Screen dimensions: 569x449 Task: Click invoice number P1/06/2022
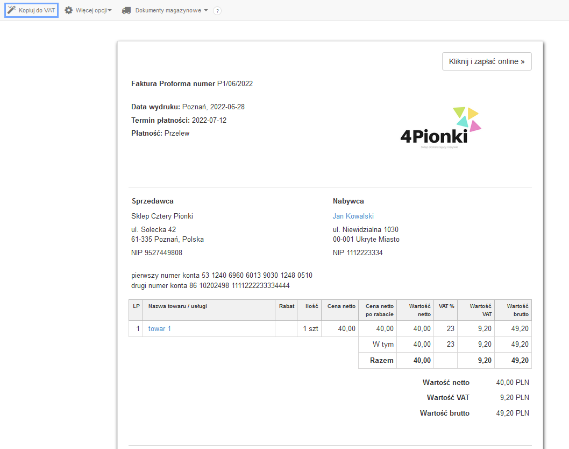235,83
